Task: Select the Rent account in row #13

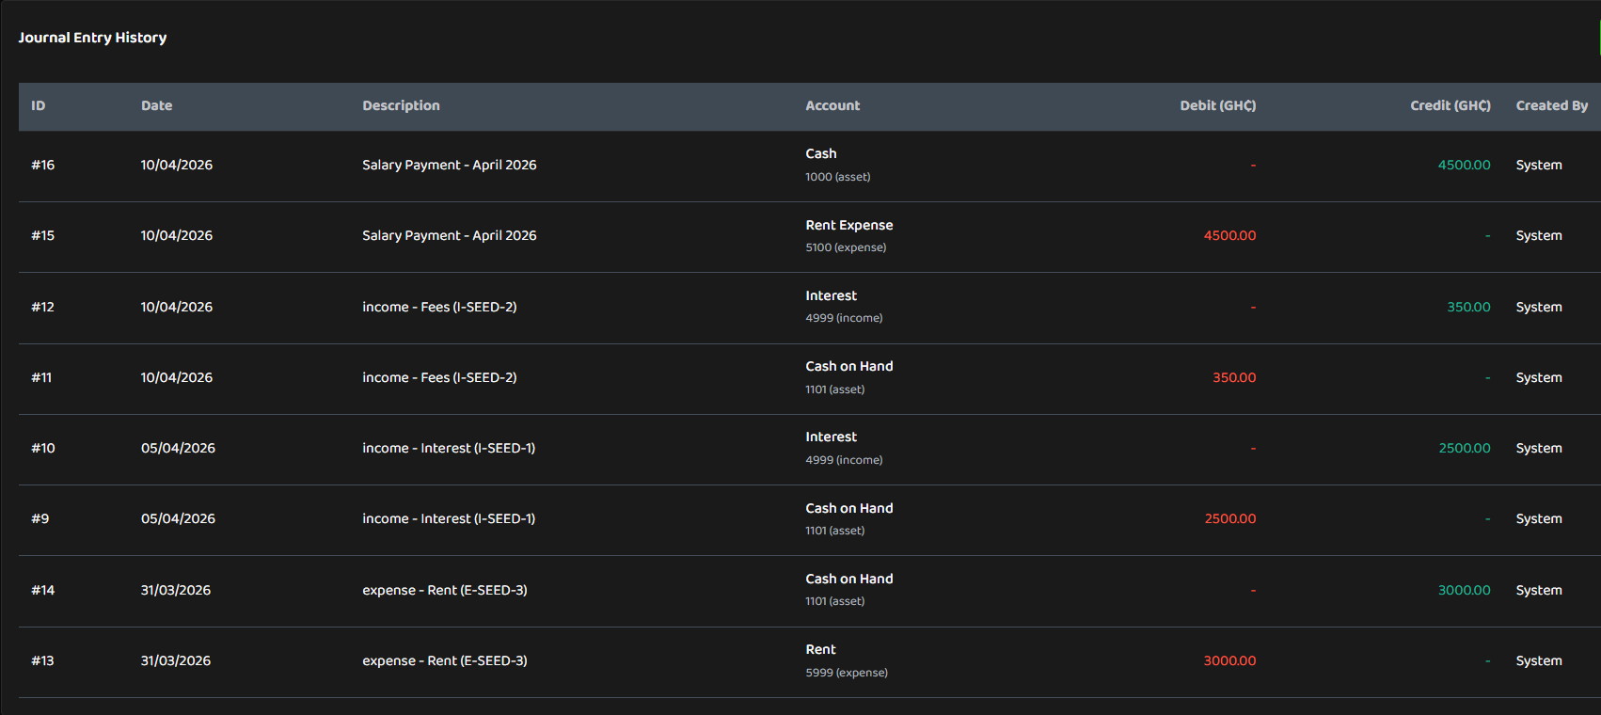Action: [x=821, y=649]
